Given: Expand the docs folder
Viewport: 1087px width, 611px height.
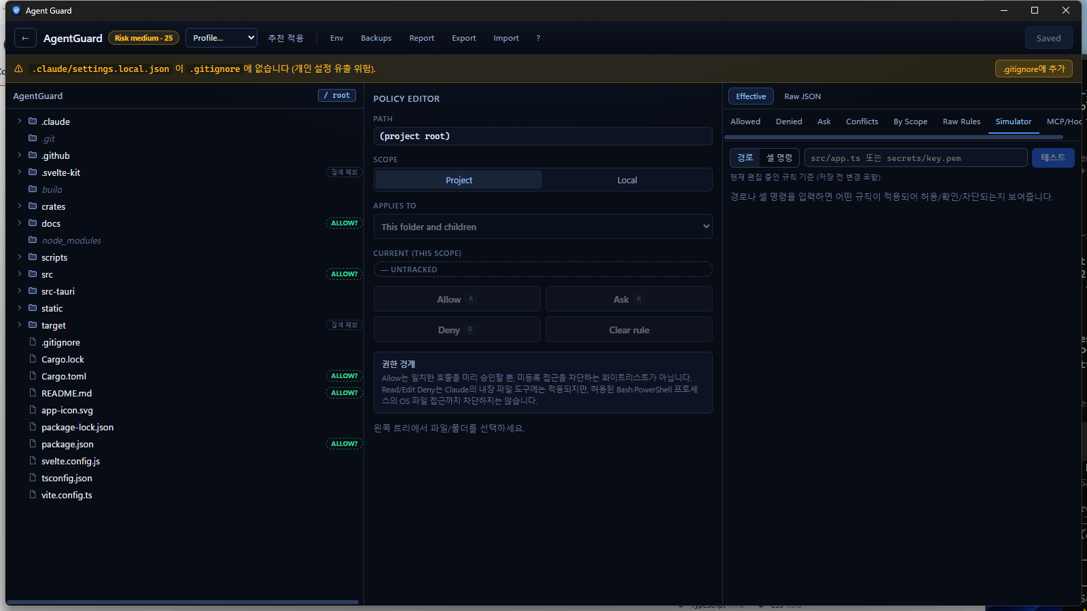Looking at the screenshot, I should point(19,223).
